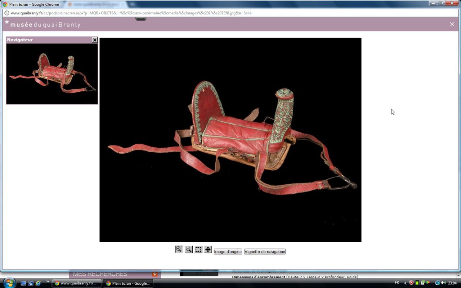Close the Navigateur panel
This screenshot has width=461, height=288.
point(94,40)
